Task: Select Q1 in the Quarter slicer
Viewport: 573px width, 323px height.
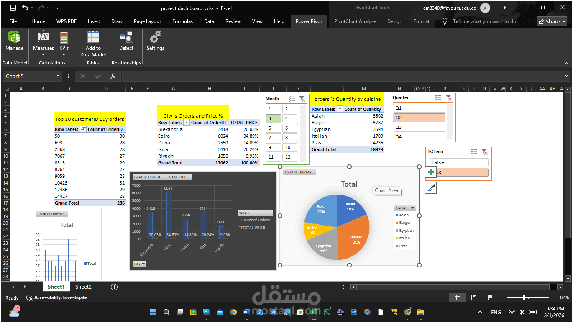Action: [x=419, y=108]
